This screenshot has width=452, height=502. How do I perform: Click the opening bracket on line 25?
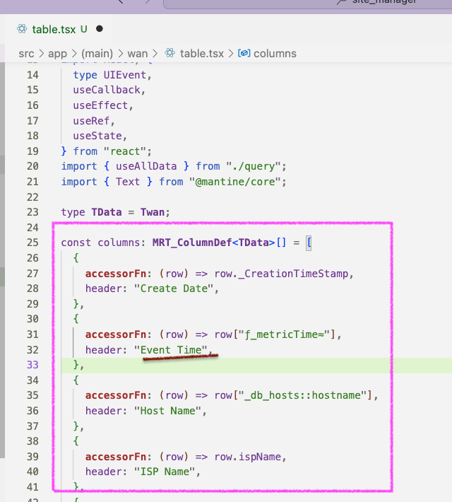pyautogui.click(x=309, y=243)
